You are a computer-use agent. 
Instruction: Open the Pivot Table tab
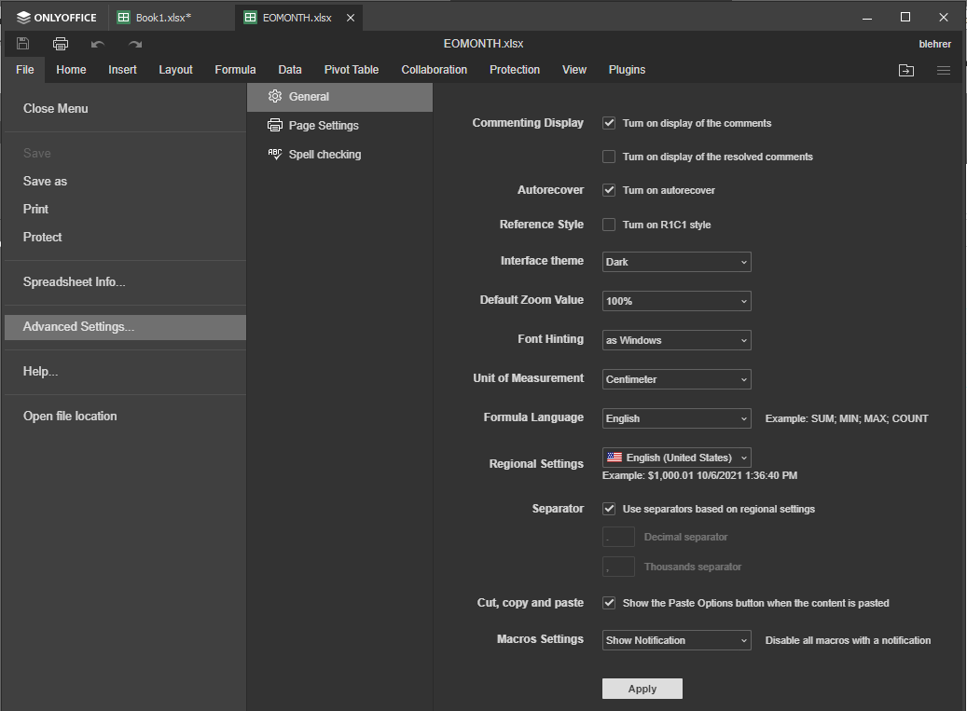click(x=352, y=70)
